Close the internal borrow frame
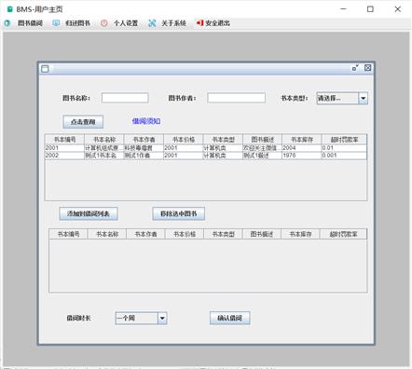 368,68
